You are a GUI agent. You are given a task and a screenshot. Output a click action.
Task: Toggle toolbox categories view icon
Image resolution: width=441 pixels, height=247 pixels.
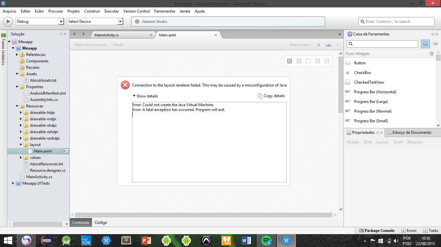(426, 44)
